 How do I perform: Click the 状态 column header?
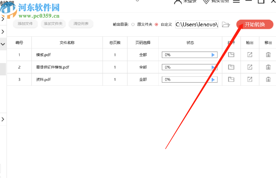[x=190, y=43]
